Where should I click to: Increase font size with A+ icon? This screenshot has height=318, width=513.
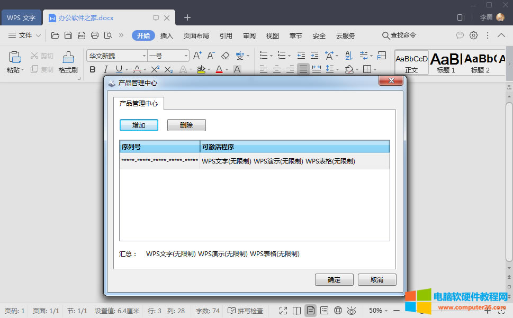point(197,56)
